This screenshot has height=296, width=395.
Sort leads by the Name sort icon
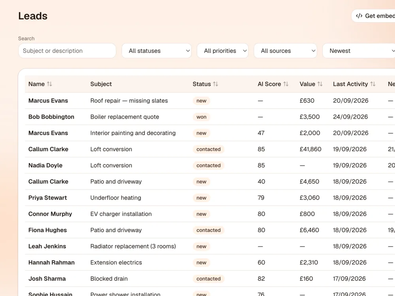click(49, 84)
